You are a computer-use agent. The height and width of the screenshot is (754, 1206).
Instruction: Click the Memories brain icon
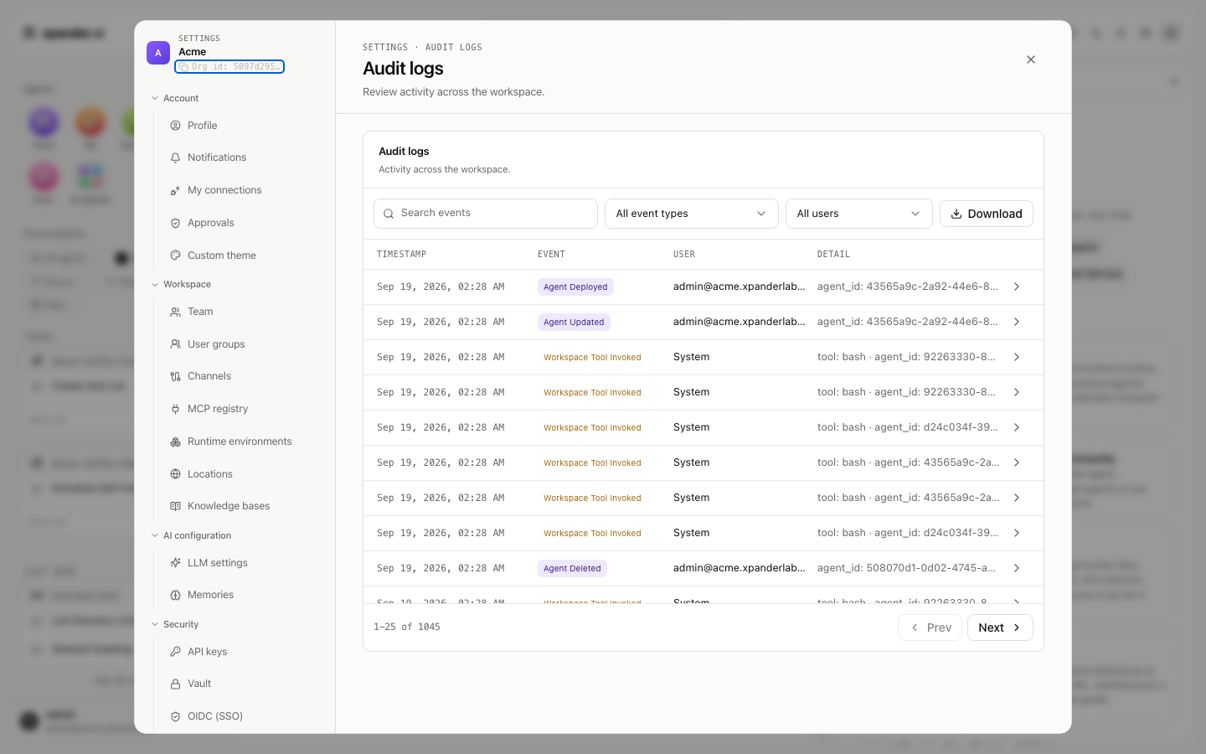point(176,595)
